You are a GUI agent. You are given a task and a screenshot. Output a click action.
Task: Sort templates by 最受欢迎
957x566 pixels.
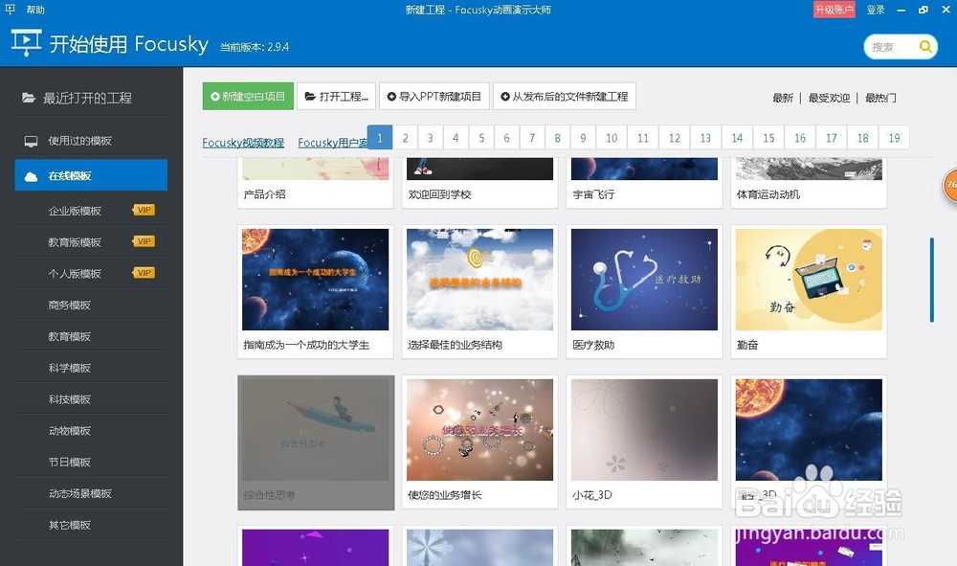pos(828,97)
